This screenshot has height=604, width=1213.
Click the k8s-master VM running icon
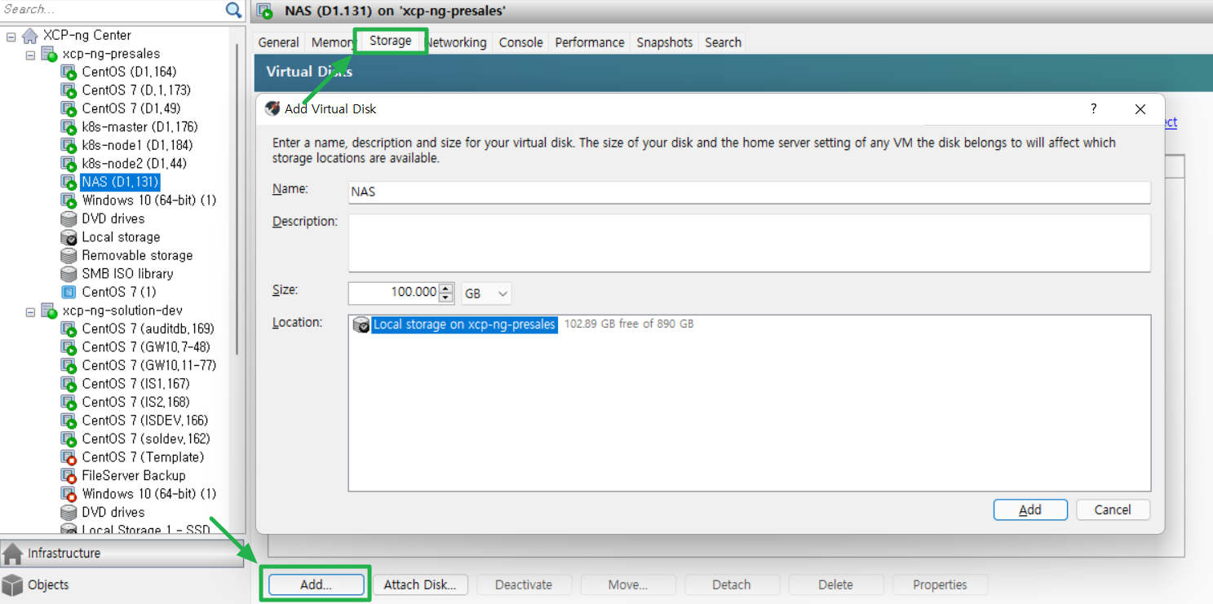click(69, 127)
